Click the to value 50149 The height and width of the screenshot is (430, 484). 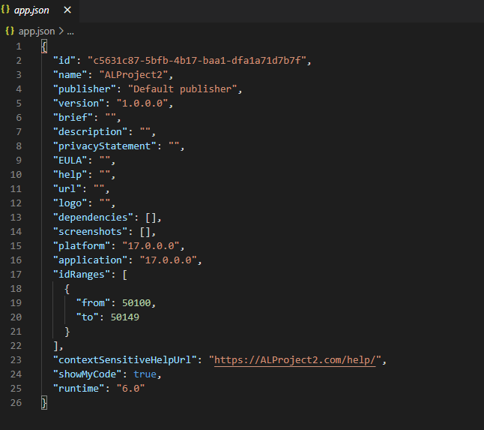coord(124,317)
